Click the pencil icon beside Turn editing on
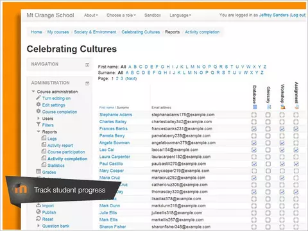 (38, 98)
